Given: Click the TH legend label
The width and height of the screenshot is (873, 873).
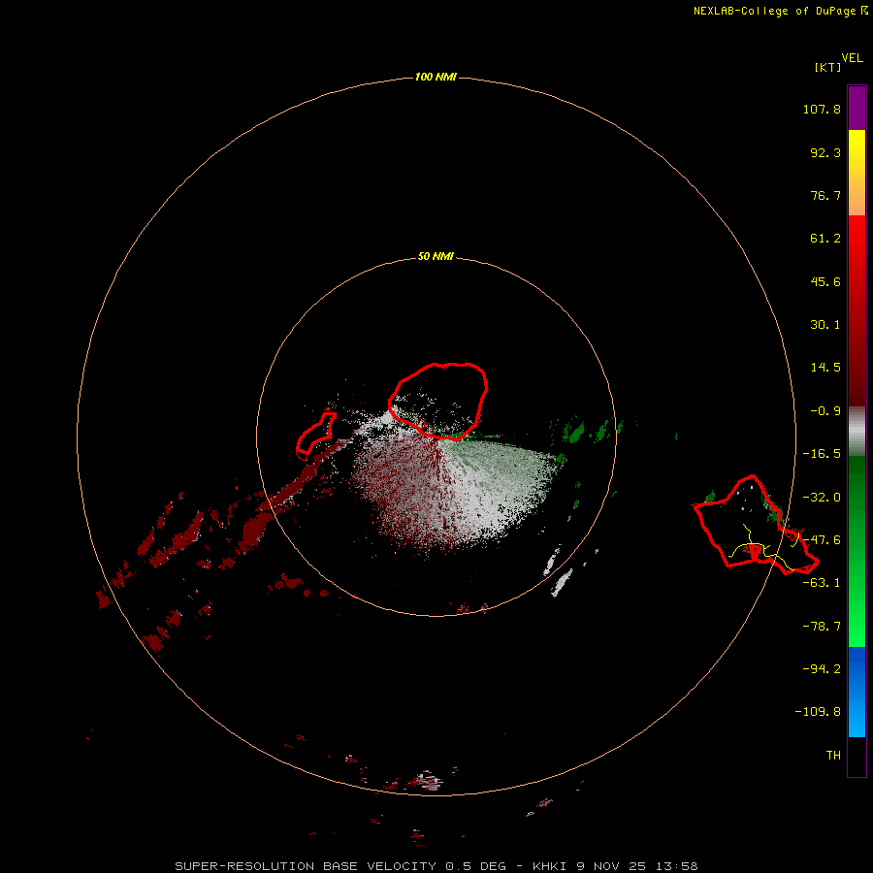Looking at the screenshot, I should pyautogui.click(x=833, y=756).
